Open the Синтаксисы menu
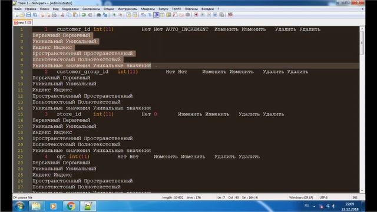 click(91, 9)
